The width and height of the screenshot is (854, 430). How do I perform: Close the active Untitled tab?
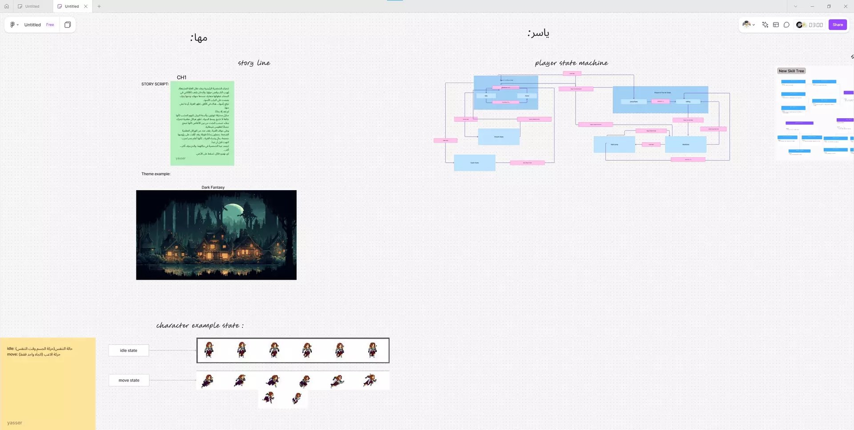click(86, 6)
